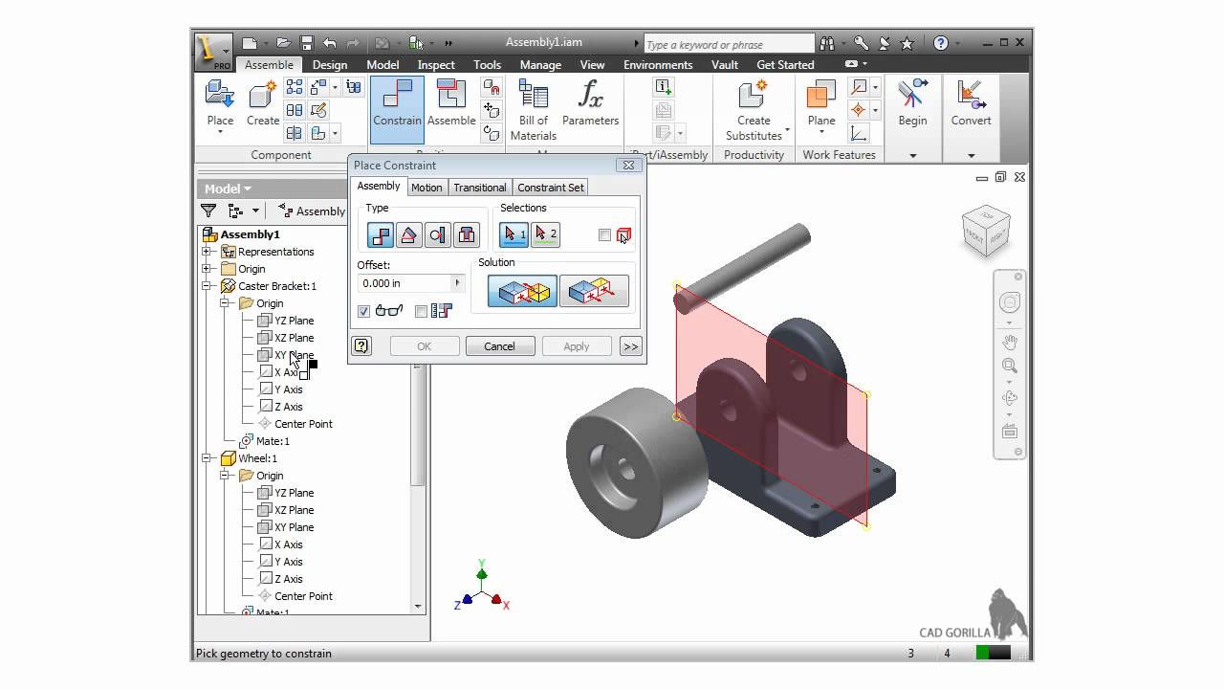1224x689 pixels.
Task: Open the Help question mark dropdown
Action: pos(956,43)
